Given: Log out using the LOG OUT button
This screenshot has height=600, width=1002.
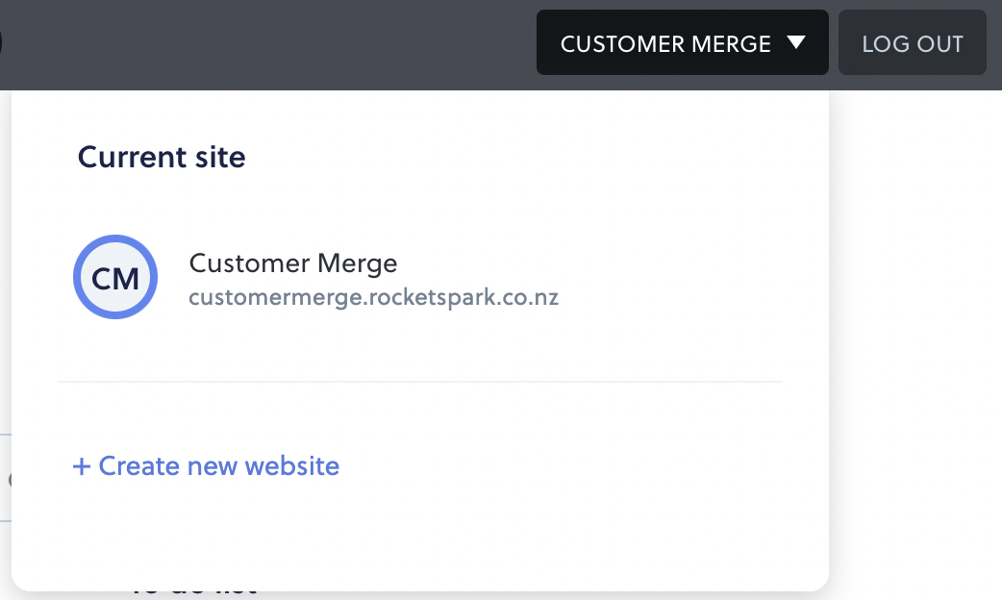Looking at the screenshot, I should pos(912,42).
